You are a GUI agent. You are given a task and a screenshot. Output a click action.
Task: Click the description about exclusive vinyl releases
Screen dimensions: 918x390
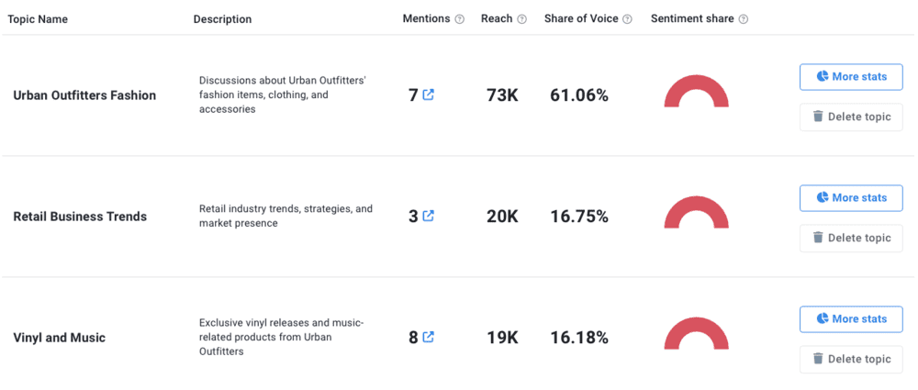pyautogui.click(x=282, y=338)
